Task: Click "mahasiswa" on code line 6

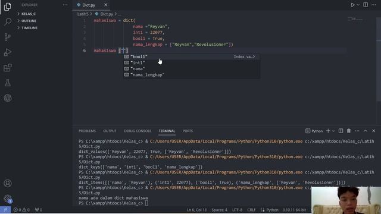Action: (x=105, y=51)
